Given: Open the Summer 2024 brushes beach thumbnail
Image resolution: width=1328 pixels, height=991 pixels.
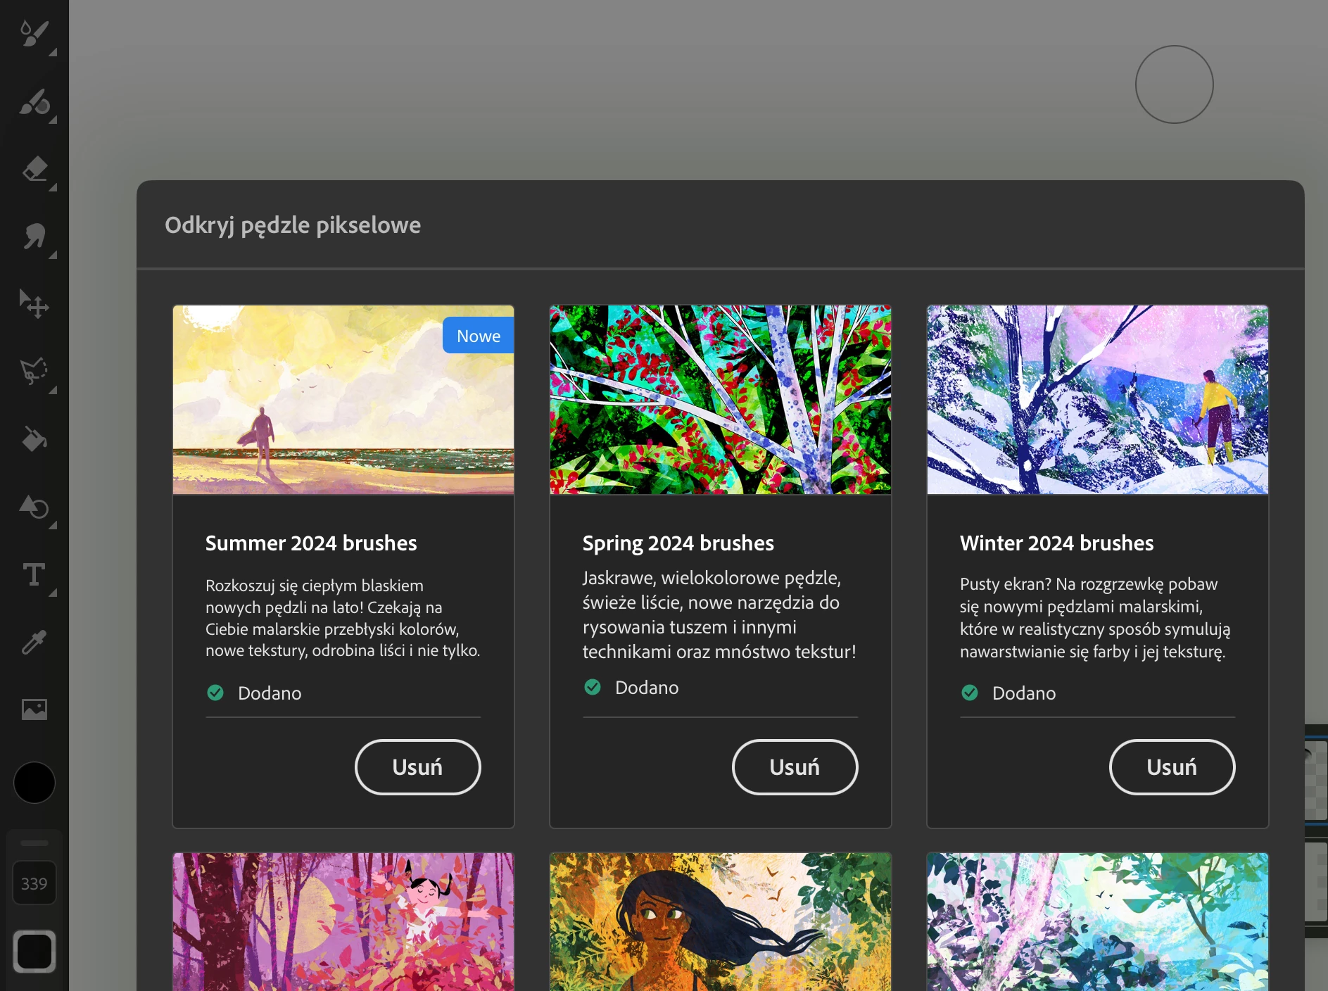Looking at the screenshot, I should pyautogui.click(x=343, y=400).
